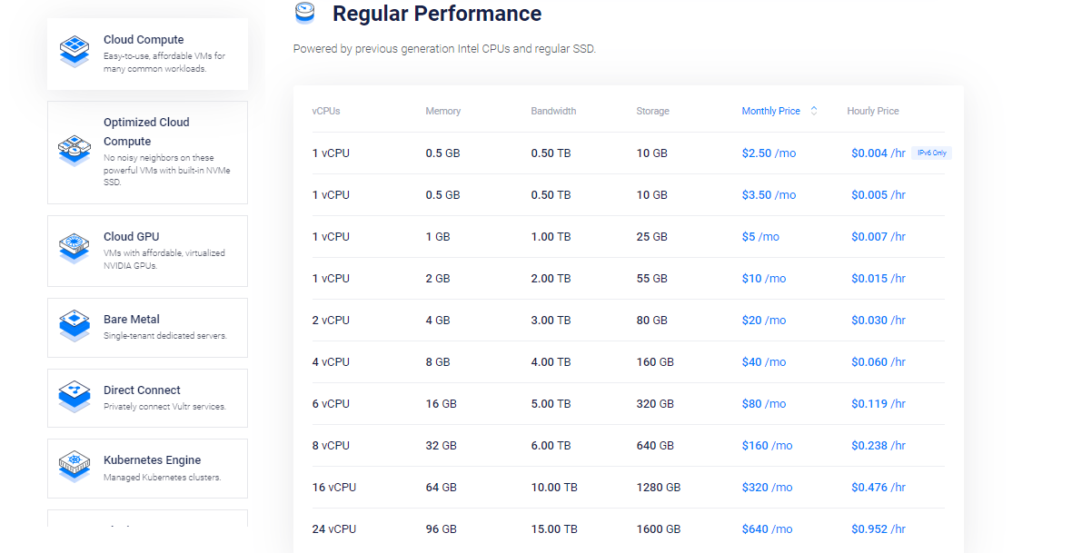
Task: Open the Kubernetes Engine sidebar entry
Action: 147,468
